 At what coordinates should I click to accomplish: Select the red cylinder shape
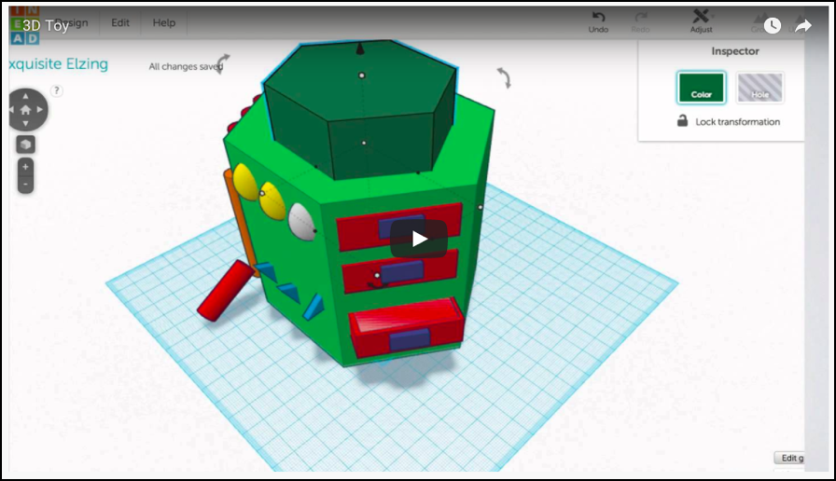(225, 290)
